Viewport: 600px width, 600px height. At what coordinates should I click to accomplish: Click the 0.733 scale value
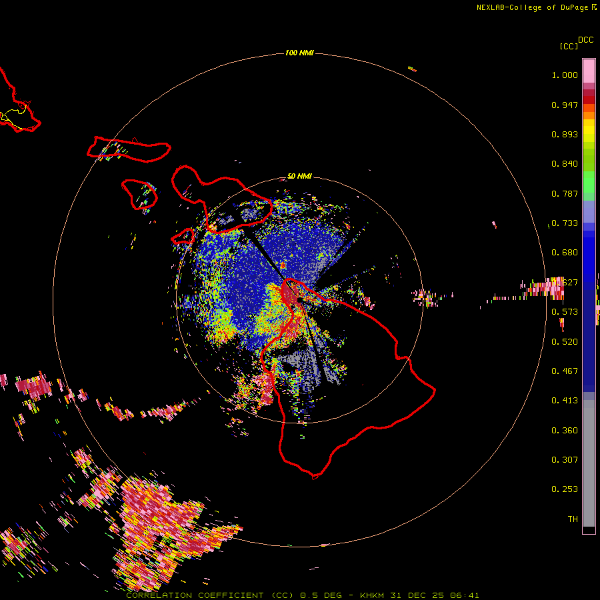tap(565, 223)
